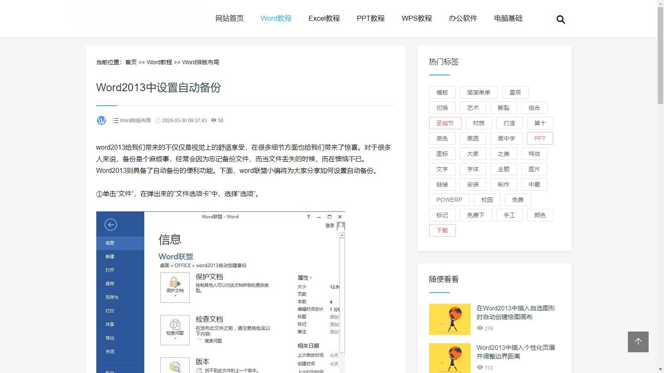Viewport: 664px width, 373px height.
Task: Click the search magnifier icon
Action: (561, 19)
